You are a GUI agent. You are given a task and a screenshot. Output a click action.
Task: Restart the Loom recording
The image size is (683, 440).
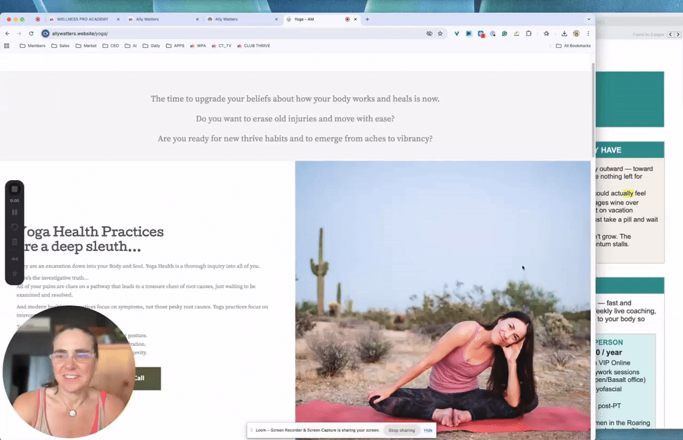point(15,225)
